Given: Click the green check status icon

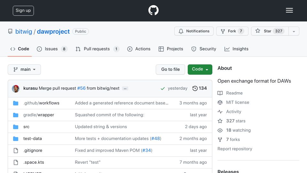Looking at the screenshot, I should click(x=162, y=88).
